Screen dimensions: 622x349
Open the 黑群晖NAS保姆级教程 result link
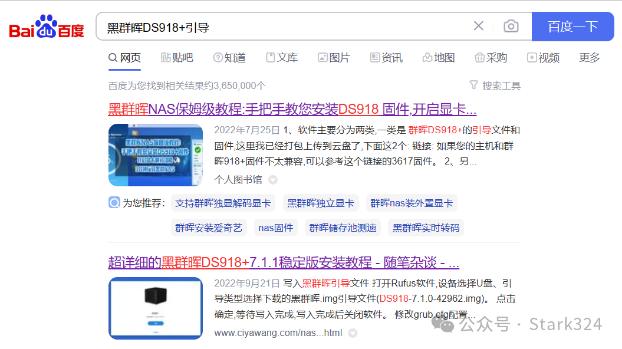click(x=292, y=110)
